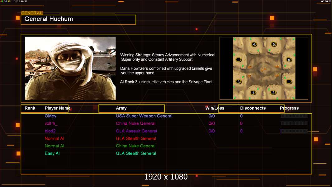Choose start position 4 on the minimap
The width and height of the screenshot is (332, 187).
pos(254,44)
